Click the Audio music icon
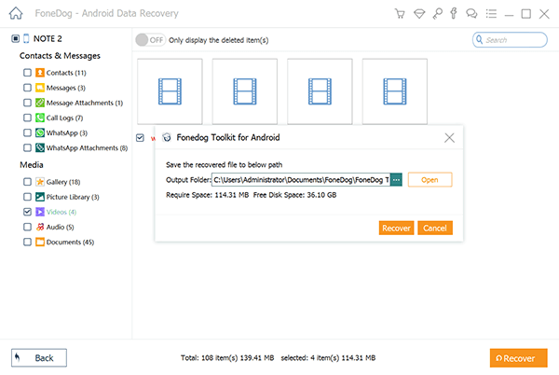 point(40,227)
